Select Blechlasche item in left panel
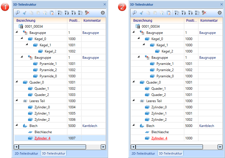 coord(43,132)
